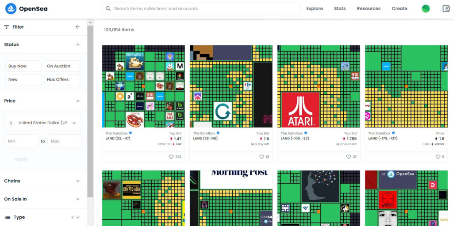Favorite LAND (-179, -137) heart icon
Screen dimensions: 453x226
438,157
